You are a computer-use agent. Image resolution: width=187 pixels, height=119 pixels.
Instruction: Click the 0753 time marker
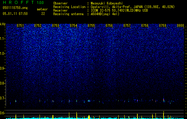click(56, 26)
